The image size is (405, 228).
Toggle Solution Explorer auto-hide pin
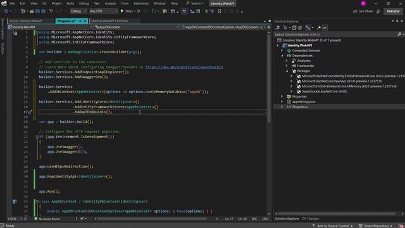tap(397, 21)
